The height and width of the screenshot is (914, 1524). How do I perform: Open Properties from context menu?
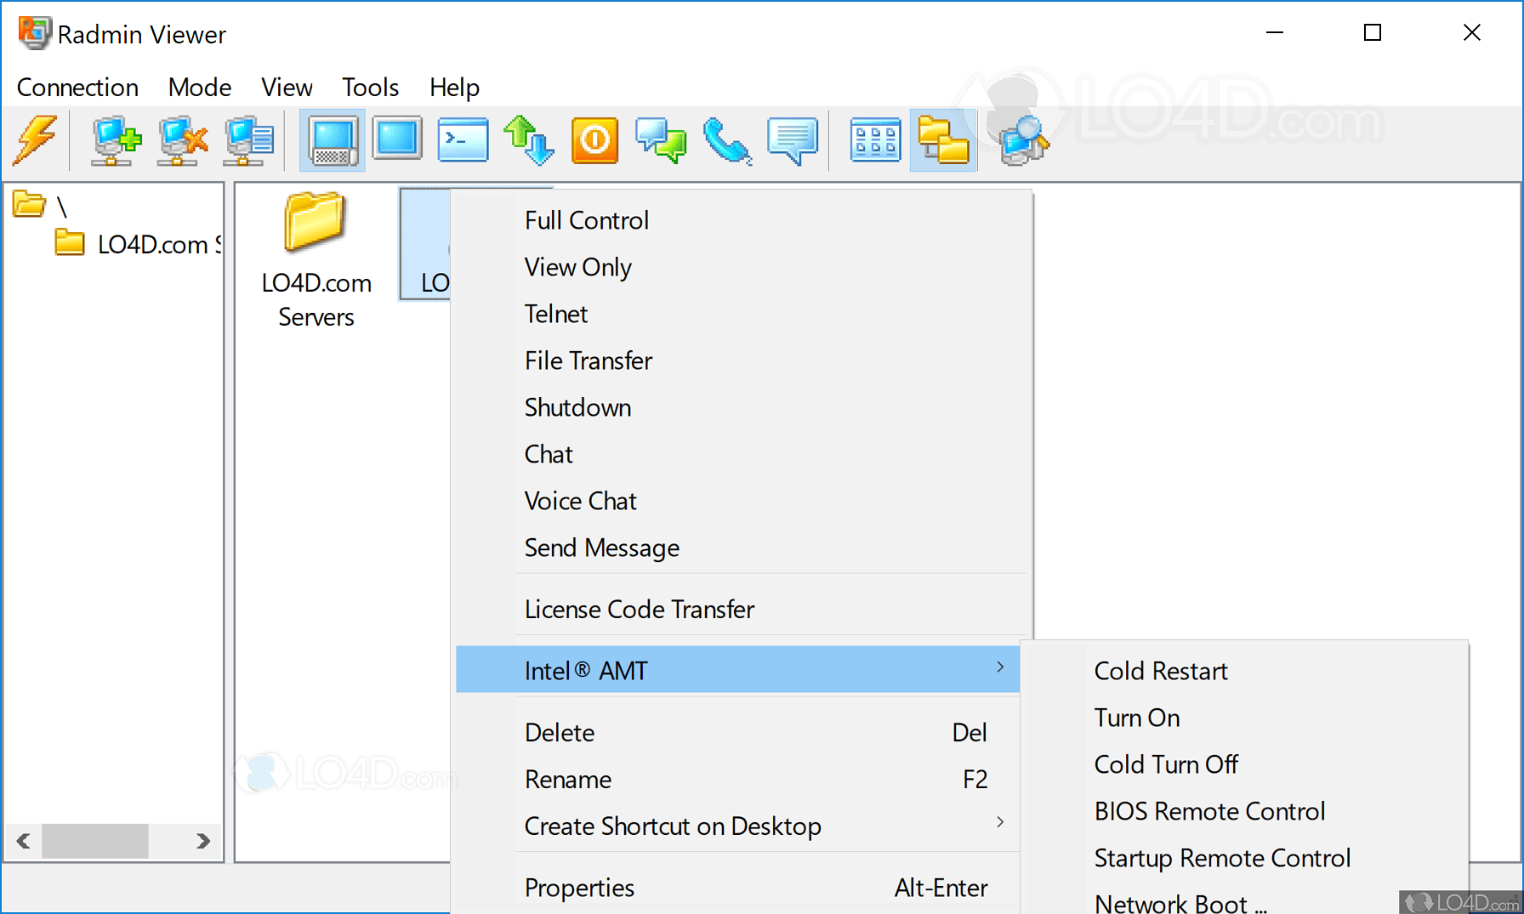click(x=738, y=888)
